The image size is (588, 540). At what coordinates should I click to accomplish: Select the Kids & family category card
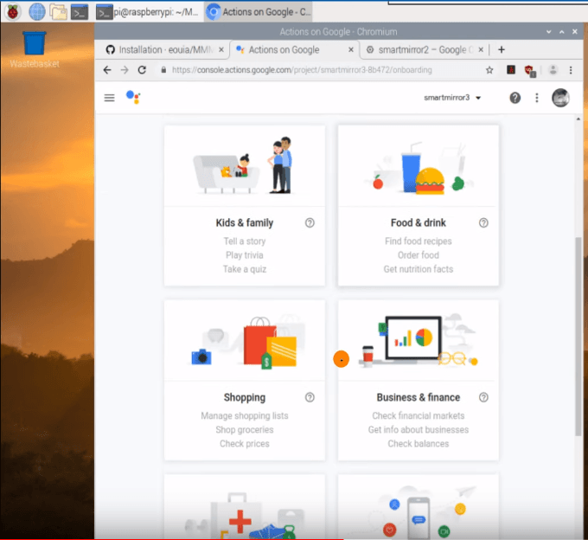pyautogui.click(x=245, y=205)
